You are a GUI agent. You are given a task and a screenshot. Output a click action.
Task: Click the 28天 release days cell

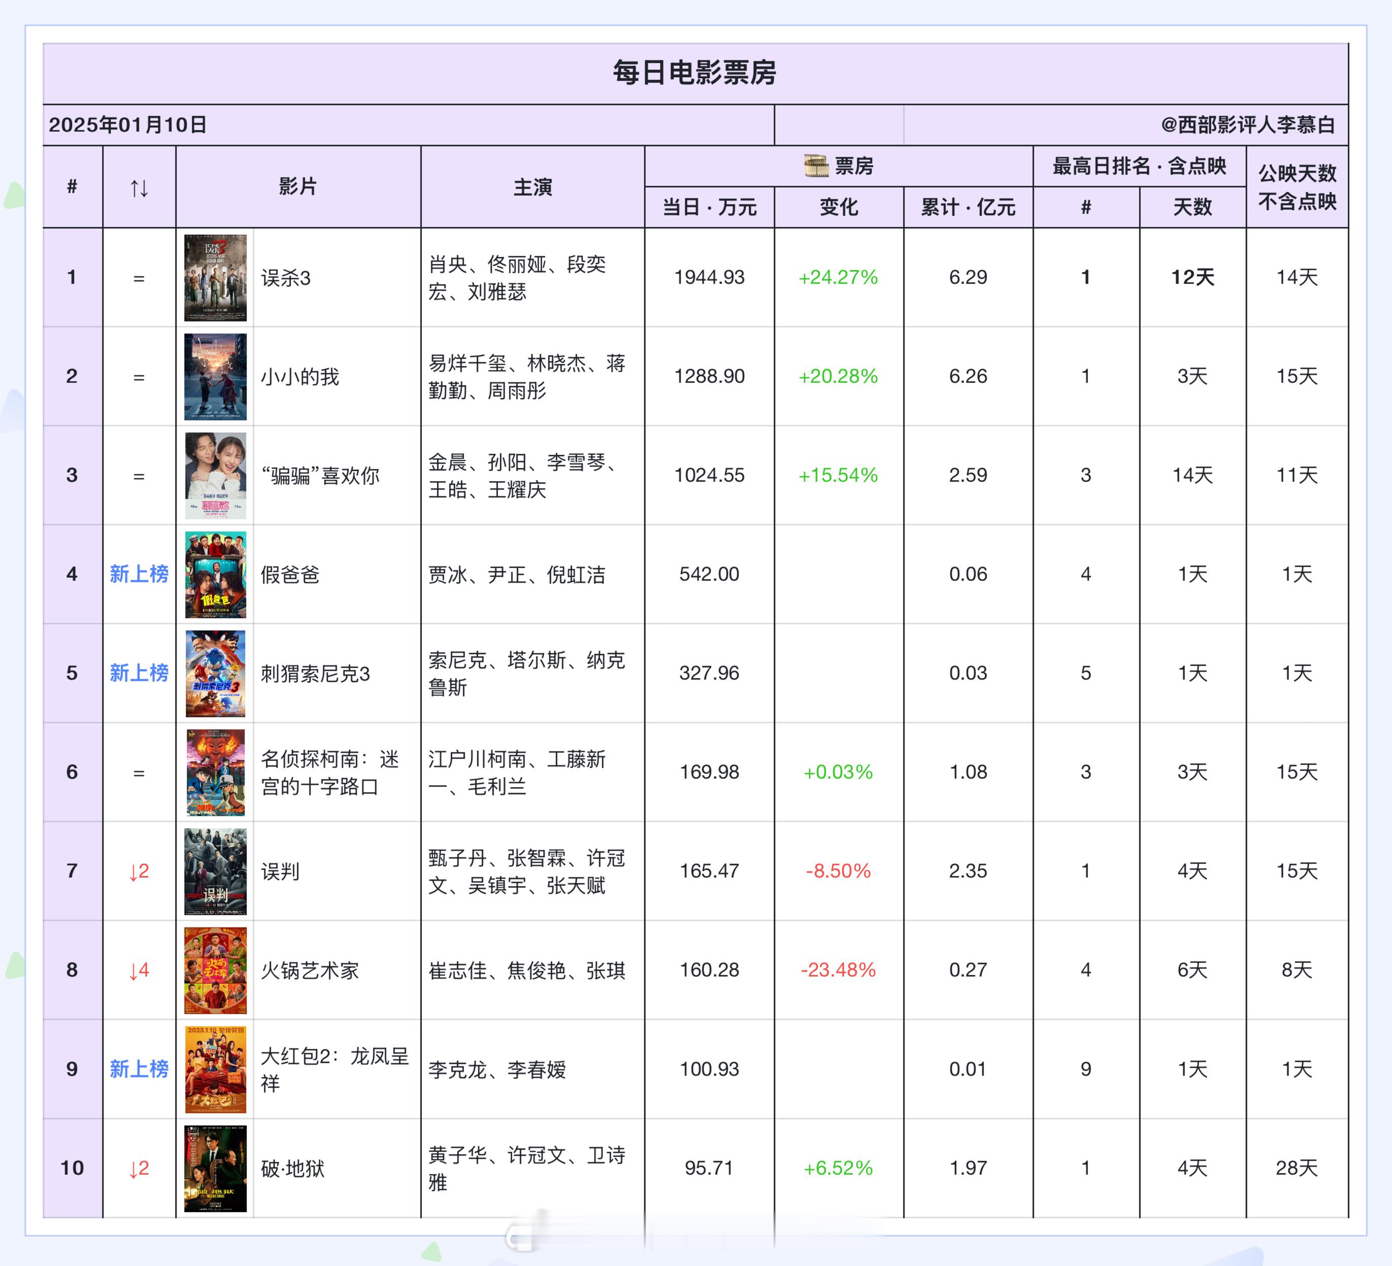(x=1297, y=1168)
